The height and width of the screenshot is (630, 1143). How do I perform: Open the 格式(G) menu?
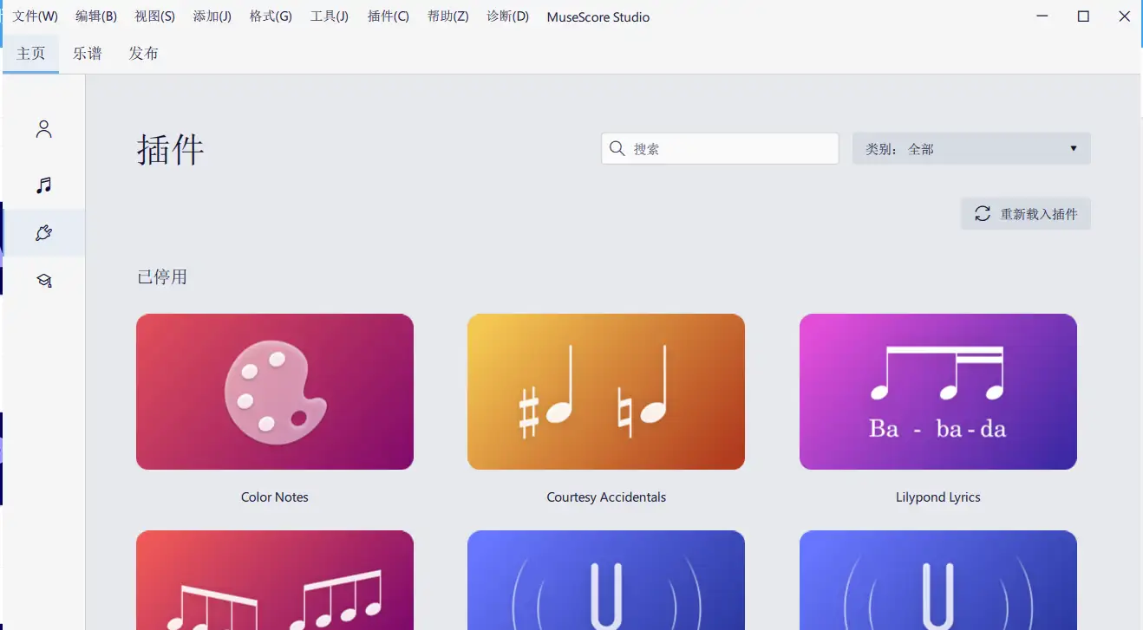pyautogui.click(x=271, y=16)
